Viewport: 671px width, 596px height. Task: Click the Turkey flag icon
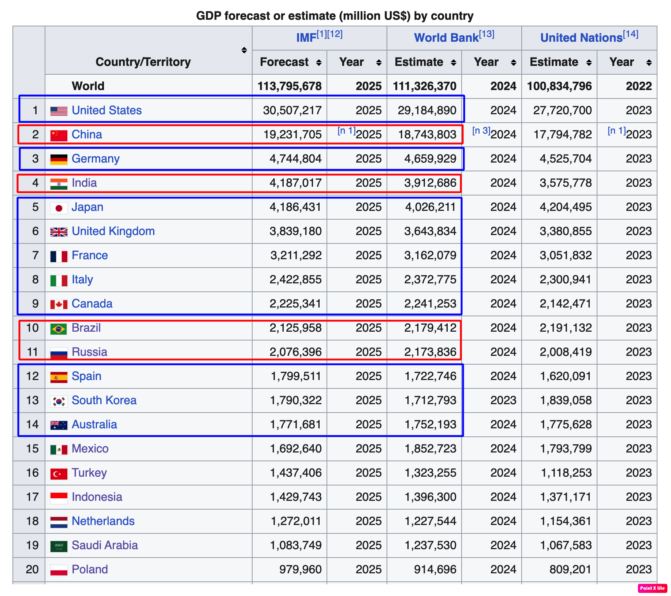(59, 474)
